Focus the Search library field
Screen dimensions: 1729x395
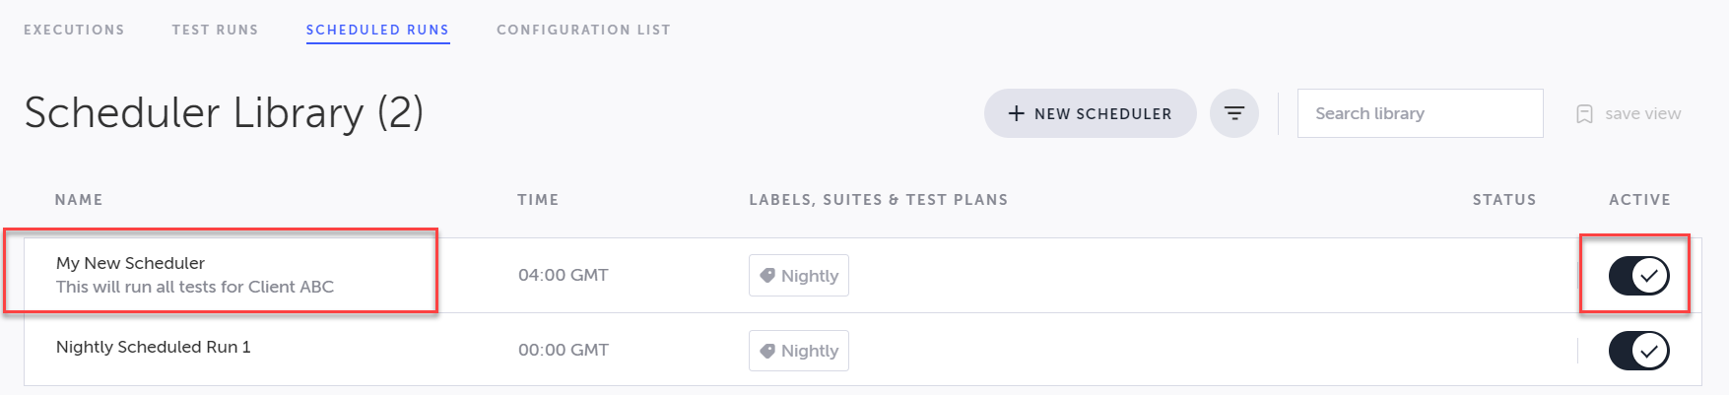coord(1420,113)
